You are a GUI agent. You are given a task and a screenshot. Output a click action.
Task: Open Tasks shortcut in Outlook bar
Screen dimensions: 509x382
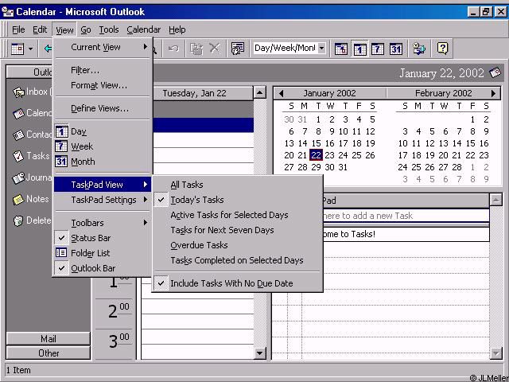click(31, 156)
